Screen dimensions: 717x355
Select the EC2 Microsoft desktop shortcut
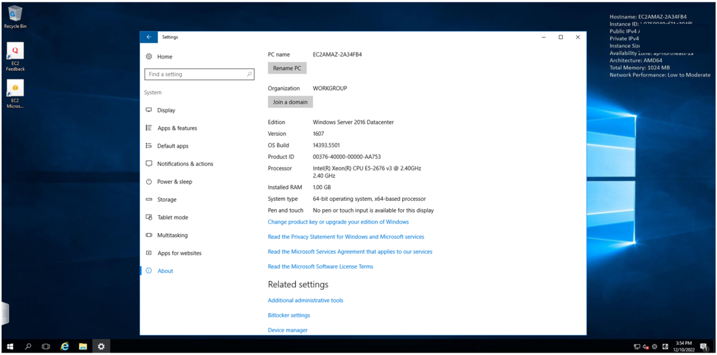coord(15,94)
